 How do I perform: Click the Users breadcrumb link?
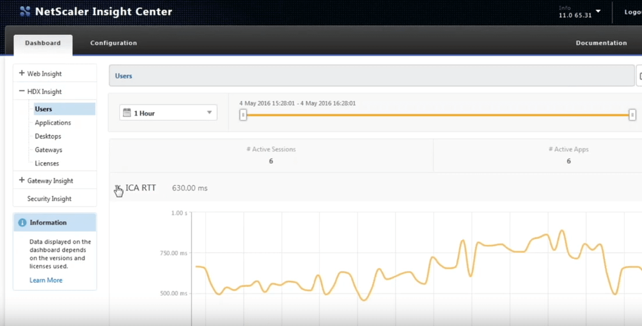[x=124, y=76]
